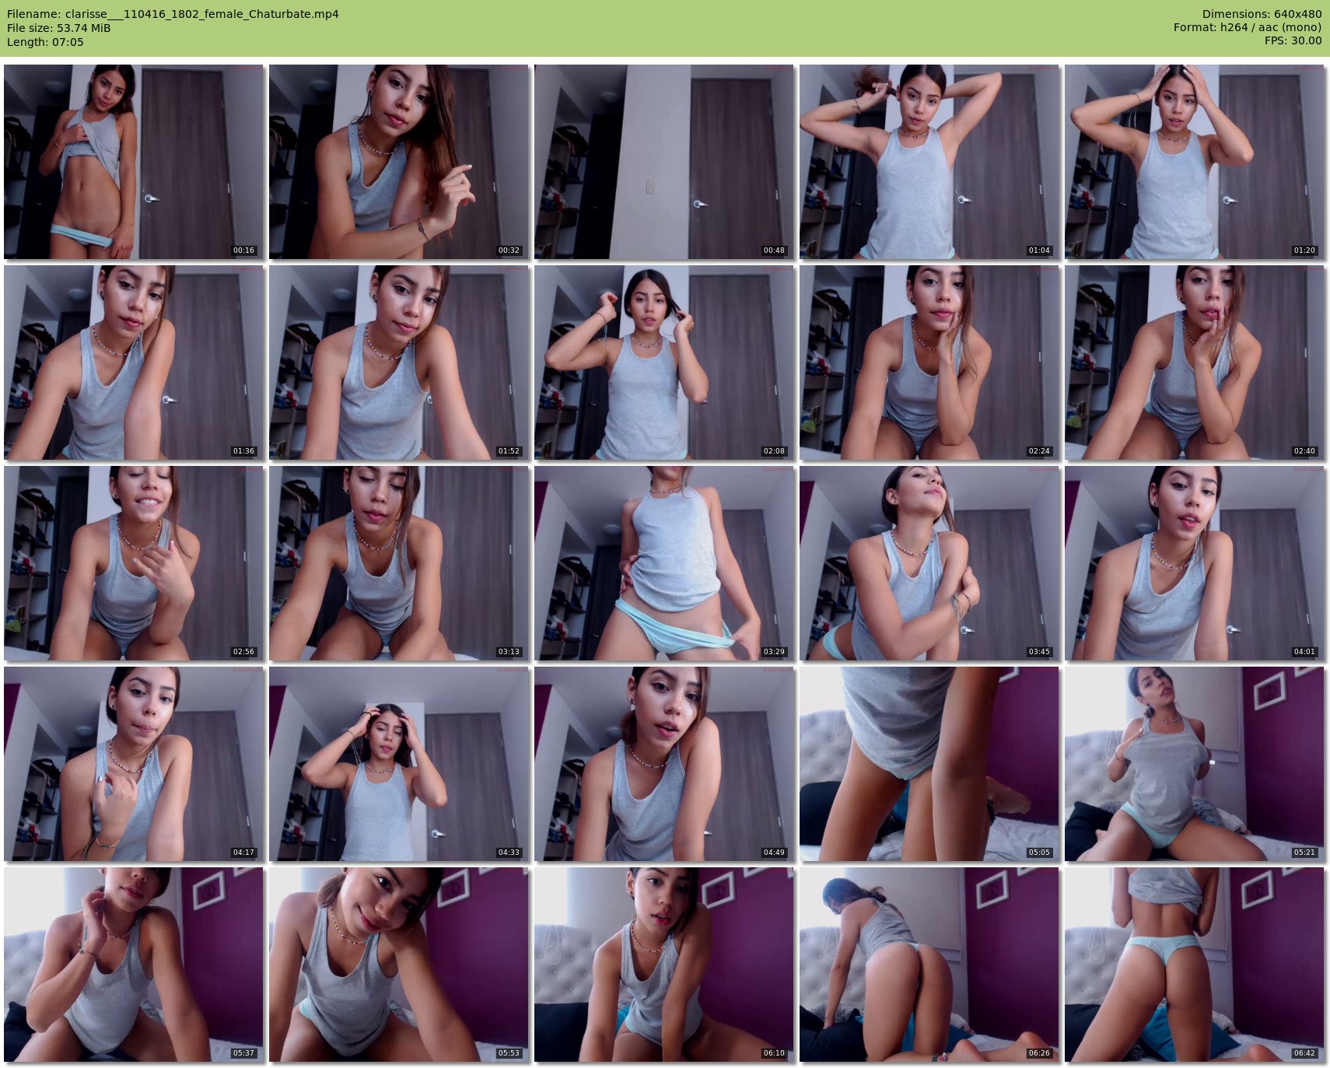Open the frame labeled 03:45
This screenshot has width=1330, height=1068.
(929, 563)
